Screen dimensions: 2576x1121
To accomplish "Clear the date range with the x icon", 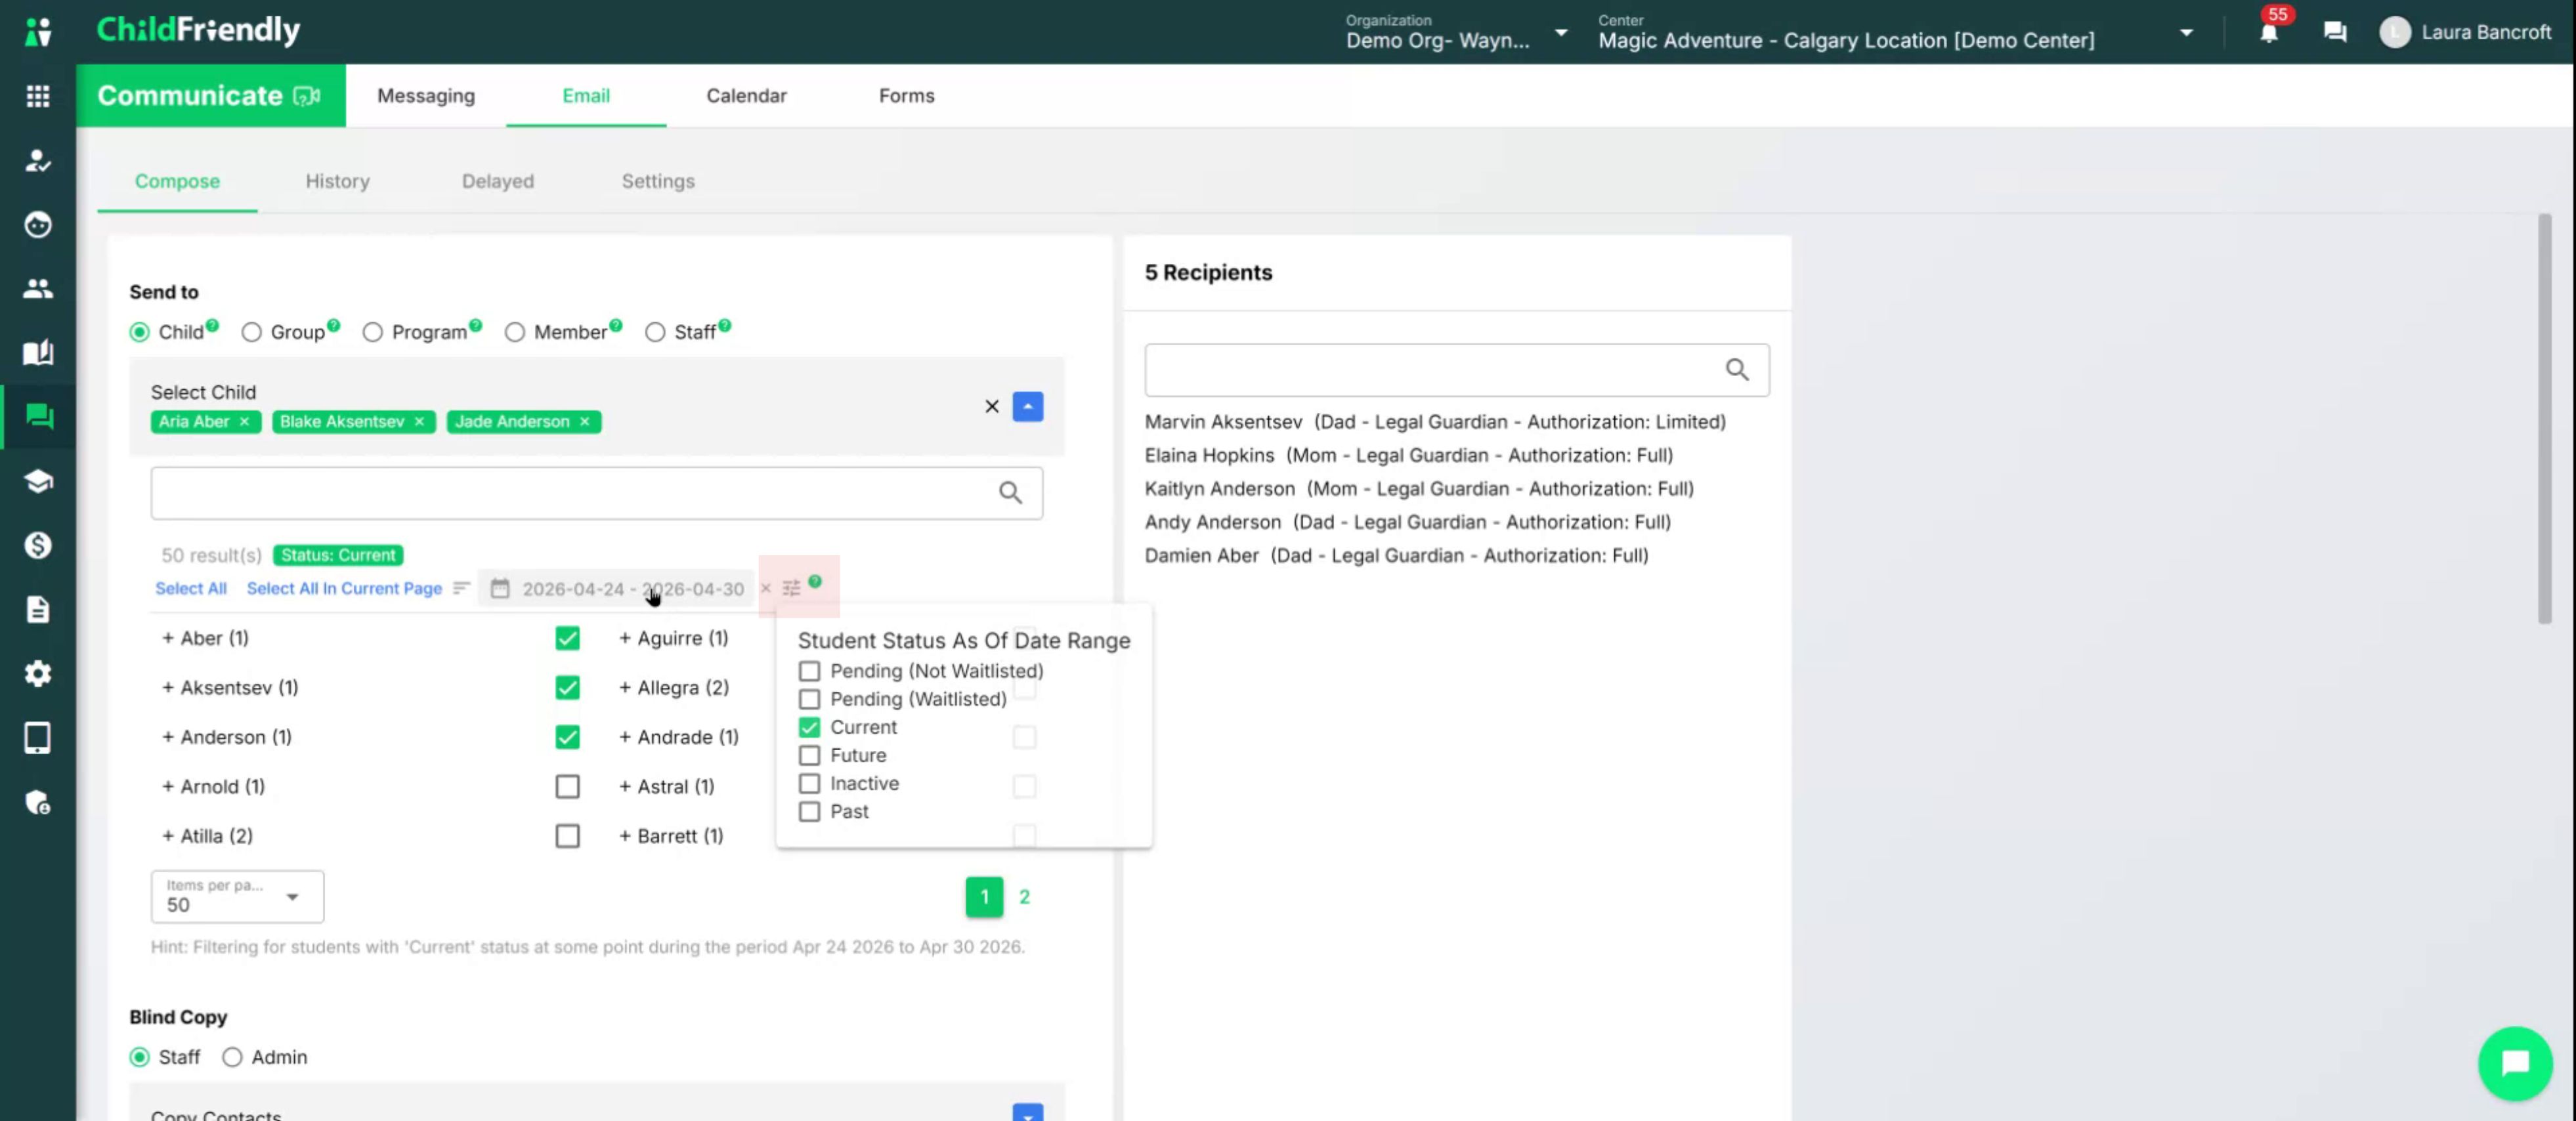I will coord(766,588).
